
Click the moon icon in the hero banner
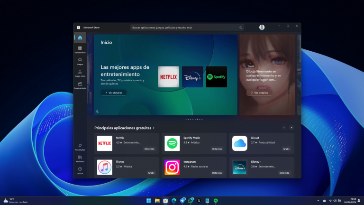pyautogui.click(x=98, y=112)
